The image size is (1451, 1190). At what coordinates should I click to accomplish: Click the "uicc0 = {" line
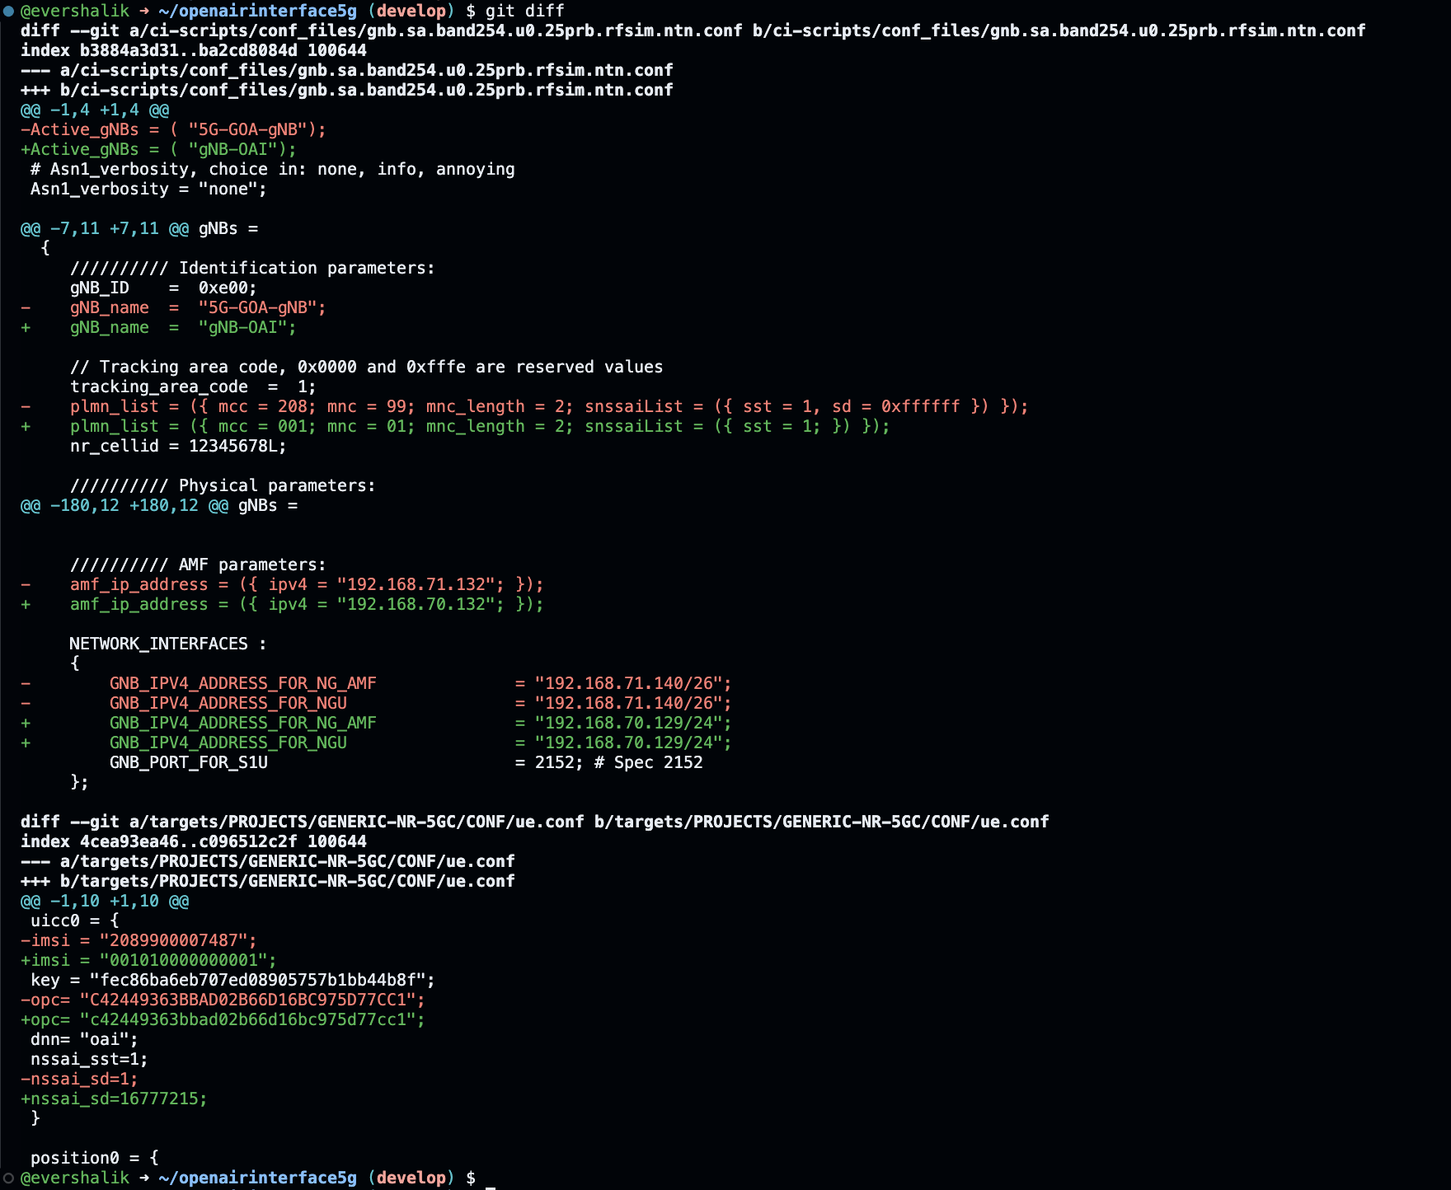(x=75, y=921)
